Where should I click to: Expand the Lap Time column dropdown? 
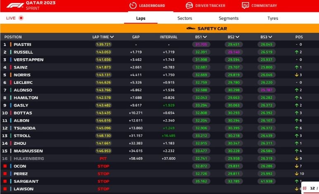(x=112, y=37)
